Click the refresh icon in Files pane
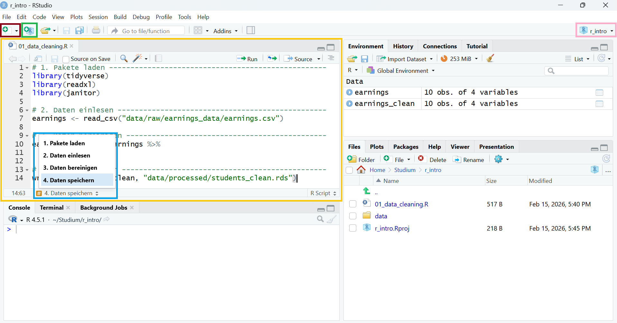This screenshot has height=323, width=617. point(606,159)
